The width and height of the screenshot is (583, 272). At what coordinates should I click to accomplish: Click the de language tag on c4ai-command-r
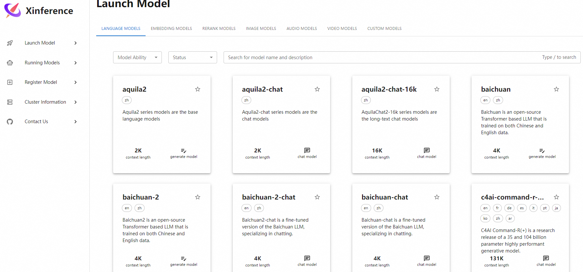[x=509, y=208]
